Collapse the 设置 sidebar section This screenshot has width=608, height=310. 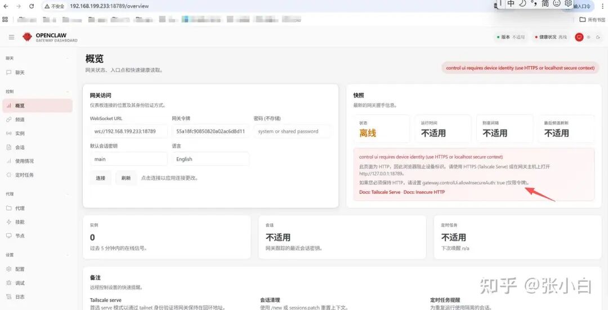coord(68,255)
